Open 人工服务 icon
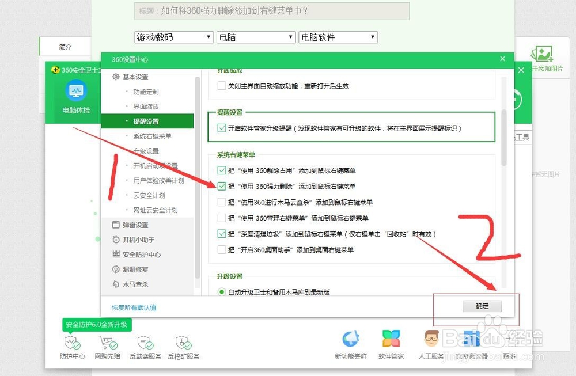The width and height of the screenshot is (576, 376). [x=431, y=339]
